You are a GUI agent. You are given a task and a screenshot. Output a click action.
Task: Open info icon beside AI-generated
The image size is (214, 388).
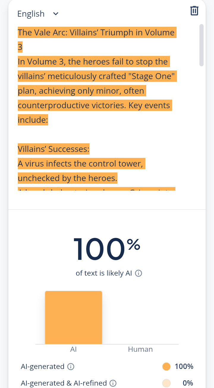[x=71, y=367]
